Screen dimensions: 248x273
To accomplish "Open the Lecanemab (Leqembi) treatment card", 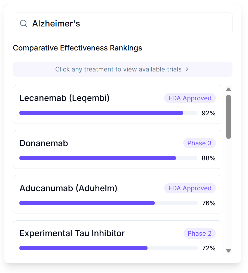I will pyautogui.click(x=90, y=98).
